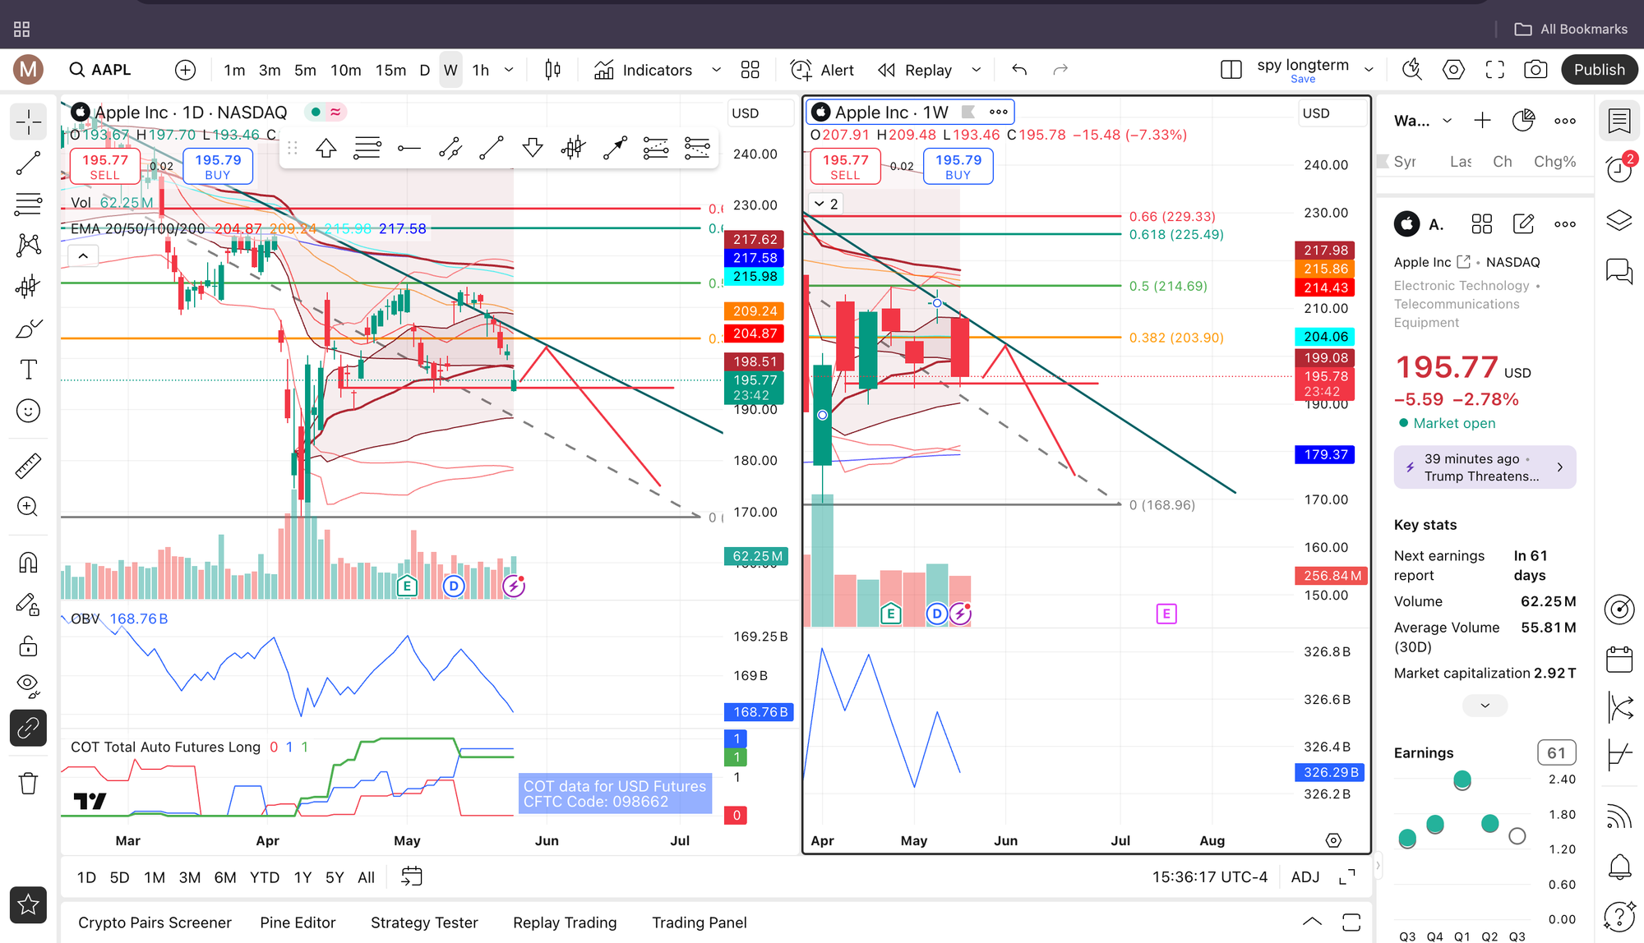Image resolution: width=1644 pixels, height=943 pixels.
Task: Click the 195.79 BUY button on weekly chart
Action: (958, 167)
